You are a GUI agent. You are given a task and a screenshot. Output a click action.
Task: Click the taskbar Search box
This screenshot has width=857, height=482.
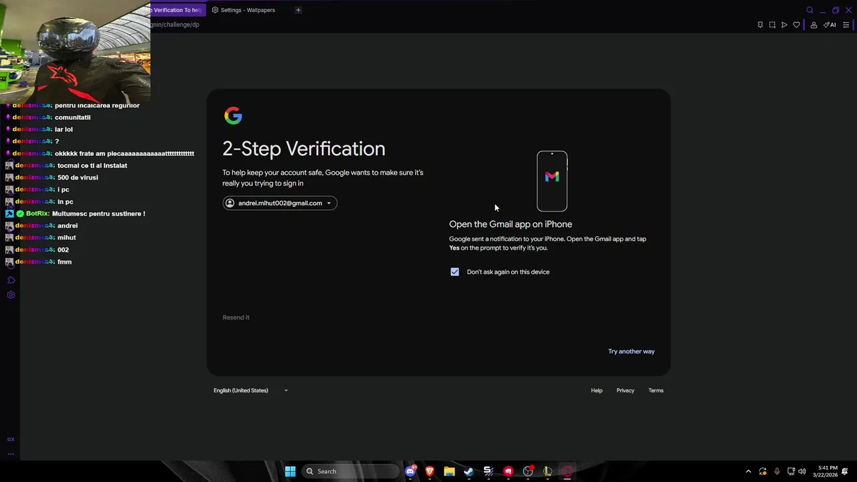(x=350, y=471)
